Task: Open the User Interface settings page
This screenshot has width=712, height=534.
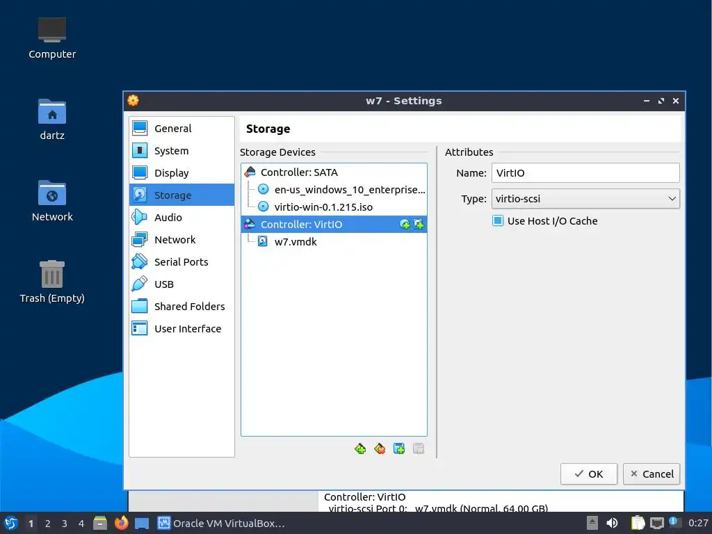Action: coord(181,329)
